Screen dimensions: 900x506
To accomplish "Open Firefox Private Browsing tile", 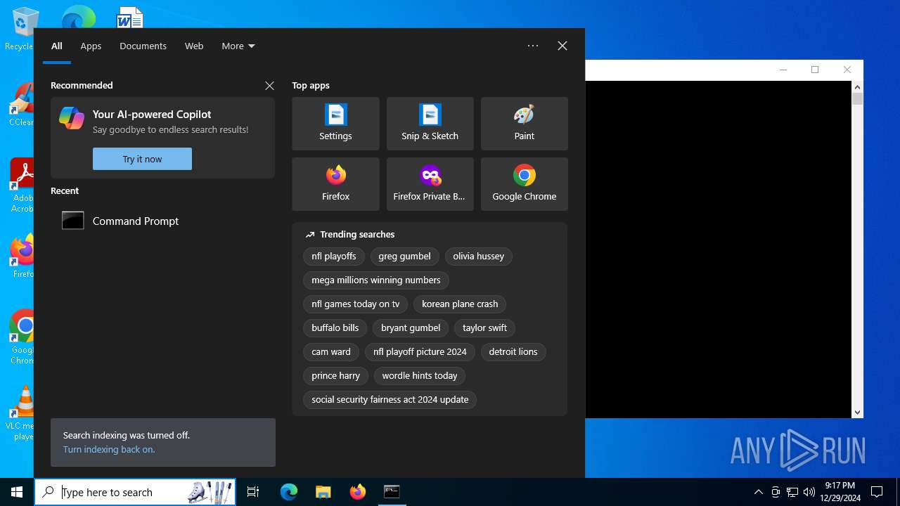I will [x=430, y=184].
